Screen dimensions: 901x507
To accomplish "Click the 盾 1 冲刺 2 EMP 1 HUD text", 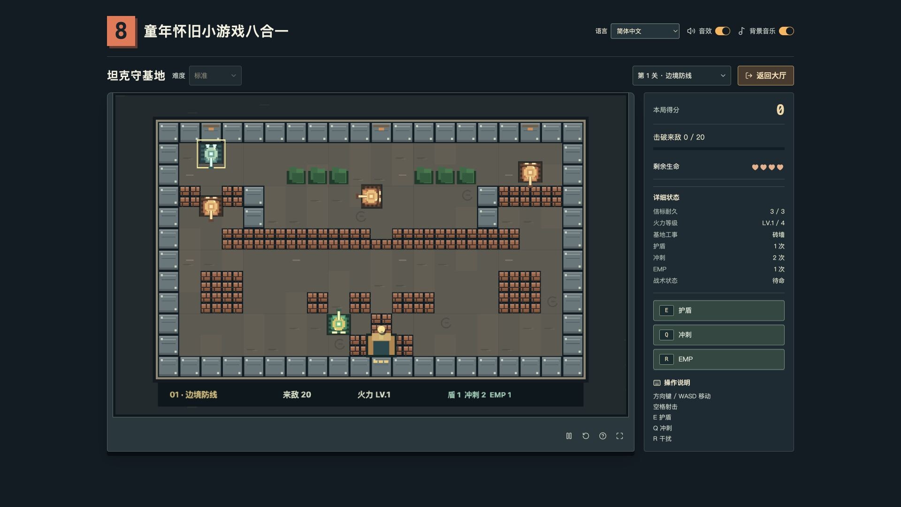I will [x=479, y=395].
